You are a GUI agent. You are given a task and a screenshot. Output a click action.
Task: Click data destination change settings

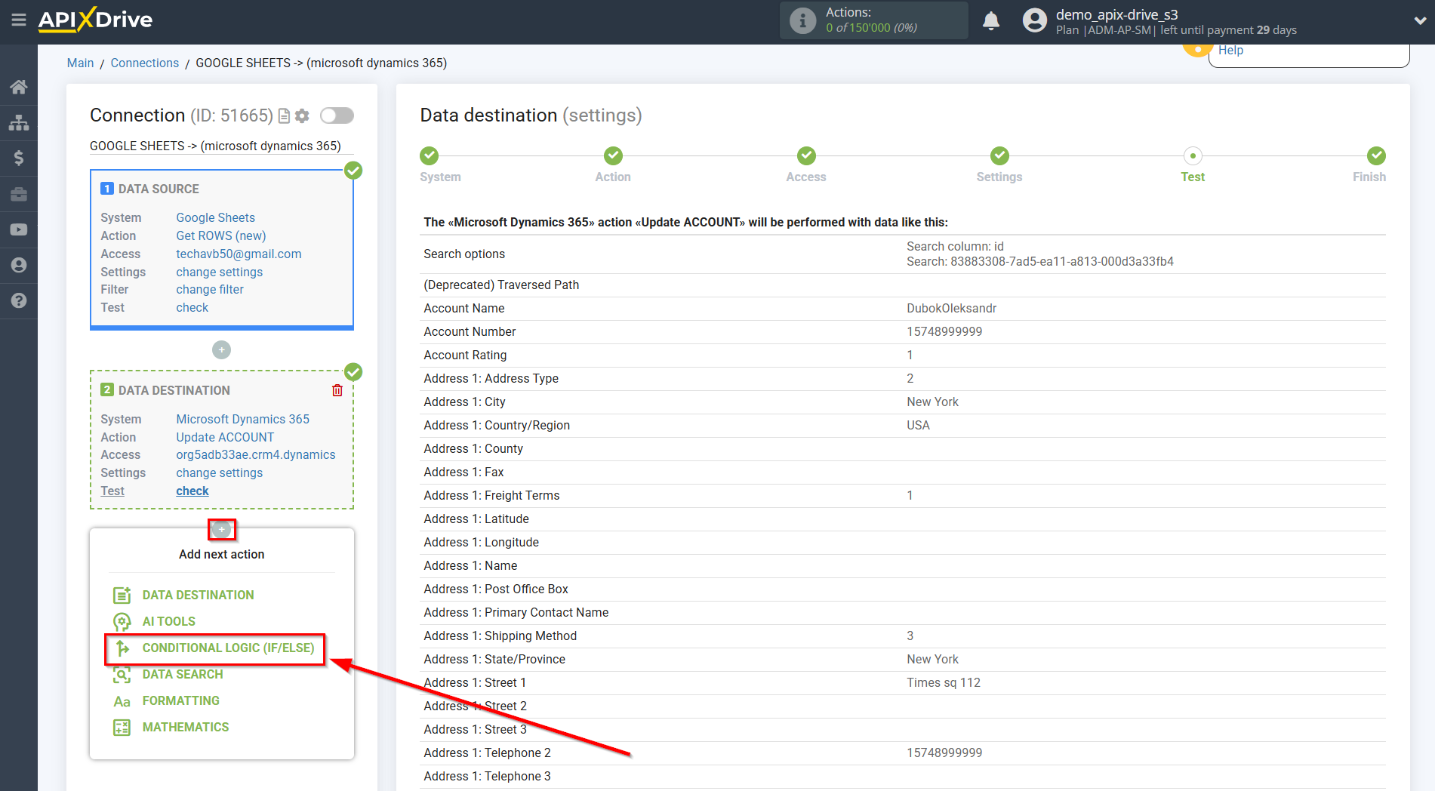click(x=219, y=472)
